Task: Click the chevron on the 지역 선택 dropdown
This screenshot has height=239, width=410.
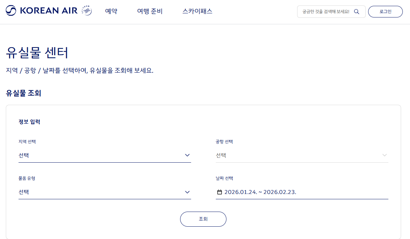Action: [x=187, y=155]
